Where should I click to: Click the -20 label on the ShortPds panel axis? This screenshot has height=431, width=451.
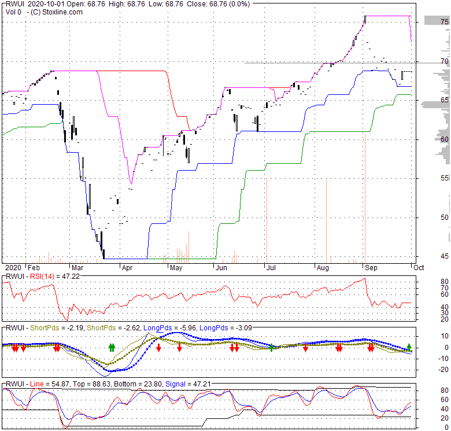(x=443, y=369)
